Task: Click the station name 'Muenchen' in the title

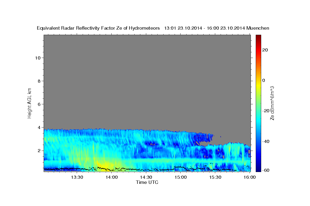Action: click(258, 28)
